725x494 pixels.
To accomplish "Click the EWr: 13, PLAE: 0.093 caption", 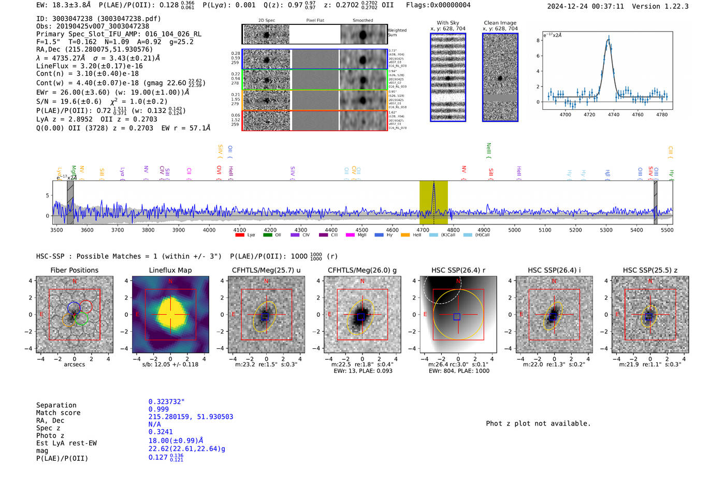I will pyautogui.click(x=363, y=371).
